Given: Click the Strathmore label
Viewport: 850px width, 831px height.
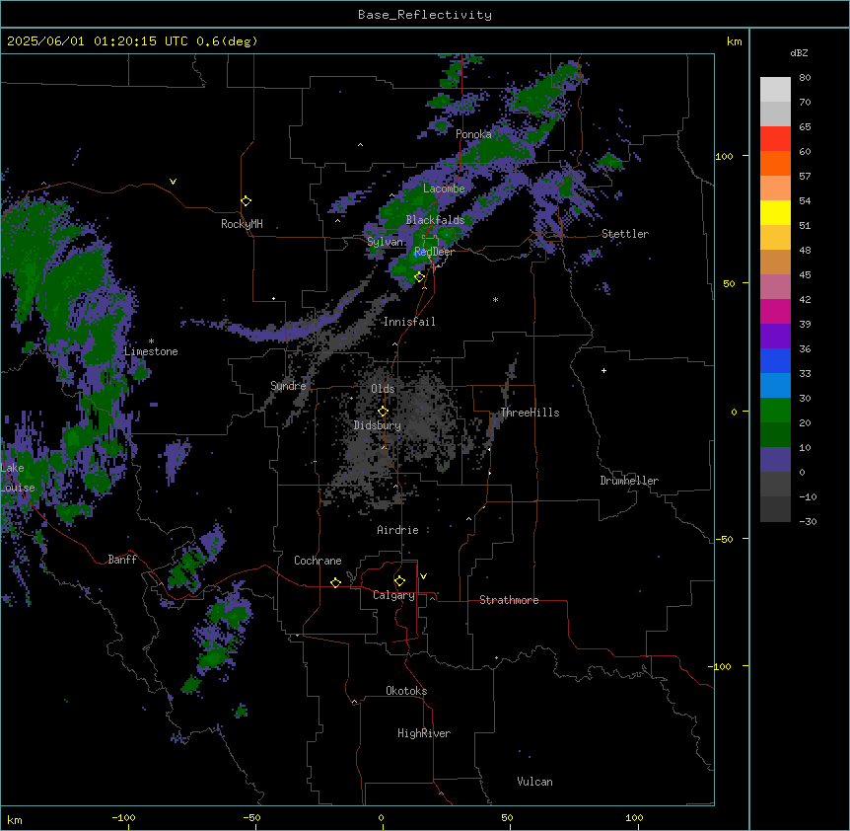Looking at the screenshot, I should click(x=509, y=600).
